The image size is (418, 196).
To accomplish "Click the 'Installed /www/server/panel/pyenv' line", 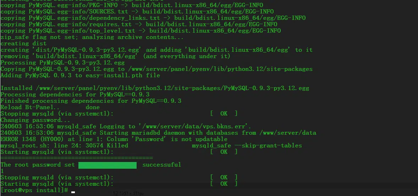I will point(155,88).
